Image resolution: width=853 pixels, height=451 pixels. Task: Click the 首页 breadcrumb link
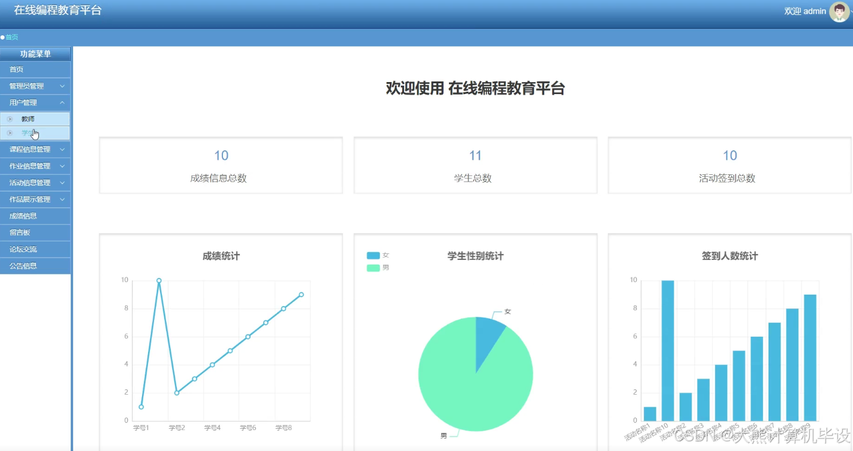click(x=11, y=37)
